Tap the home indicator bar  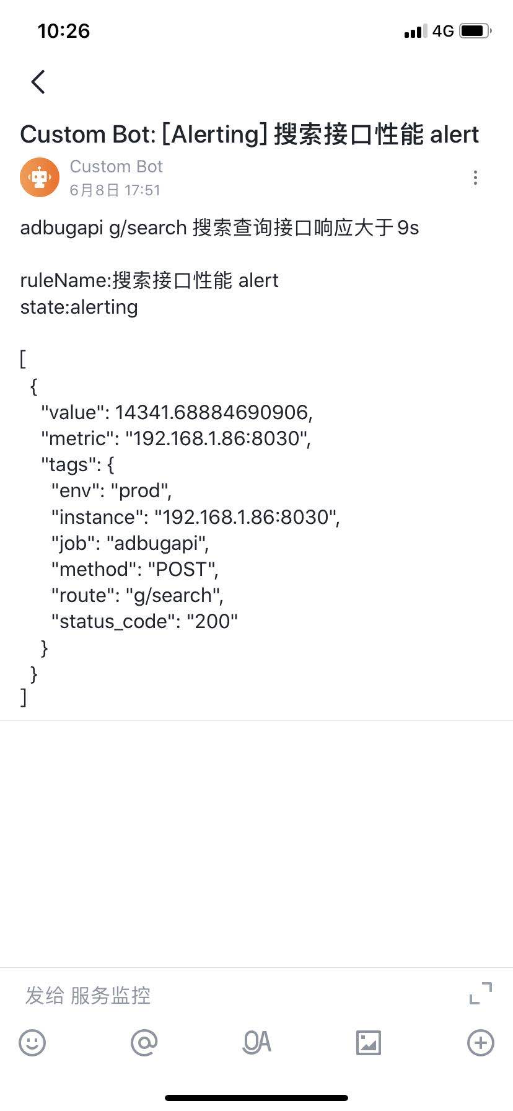(256, 1098)
